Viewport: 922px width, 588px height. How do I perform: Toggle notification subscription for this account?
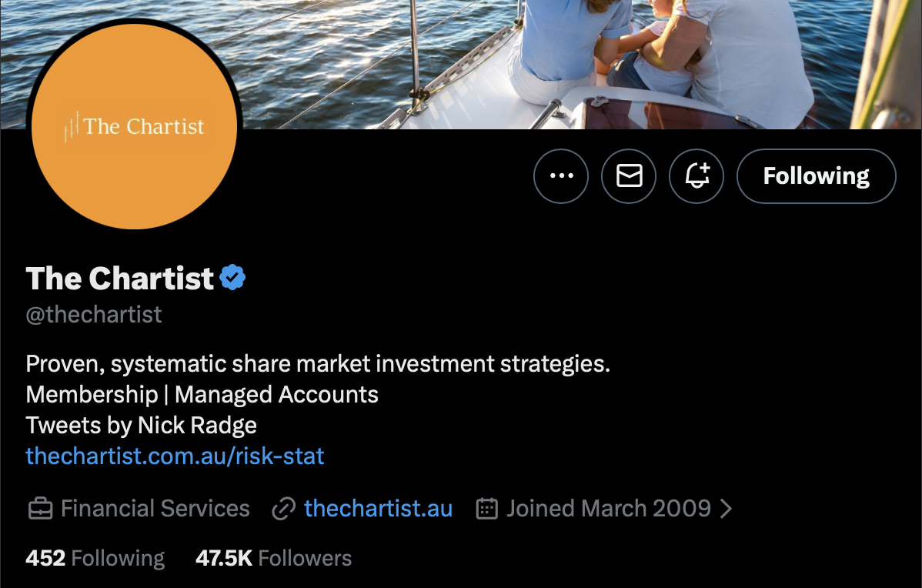(x=696, y=175)
